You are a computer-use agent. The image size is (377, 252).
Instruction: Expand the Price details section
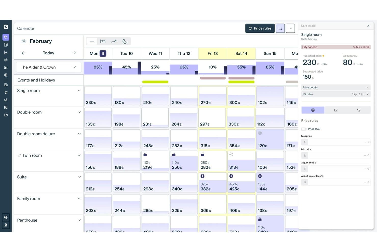[x=336, y=87]
